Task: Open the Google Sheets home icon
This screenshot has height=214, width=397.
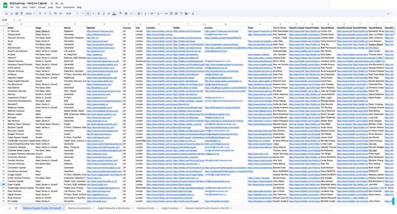Action: point(5,5)
